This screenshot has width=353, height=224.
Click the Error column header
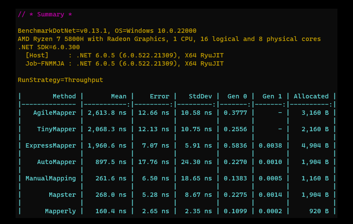159,96
